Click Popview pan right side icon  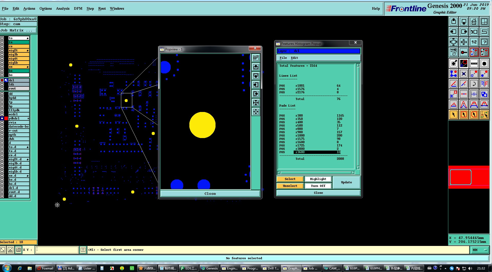click(256, 94)
